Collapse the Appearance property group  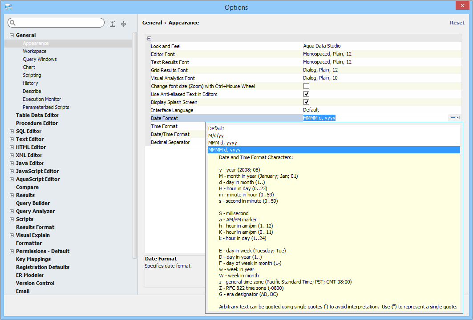point(149,39)
